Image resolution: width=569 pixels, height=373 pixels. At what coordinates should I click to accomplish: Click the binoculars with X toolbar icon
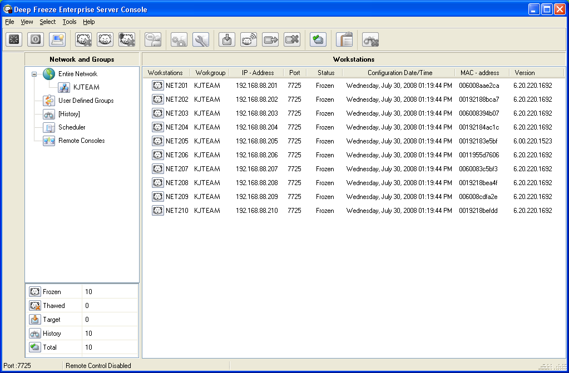[371, 39]
